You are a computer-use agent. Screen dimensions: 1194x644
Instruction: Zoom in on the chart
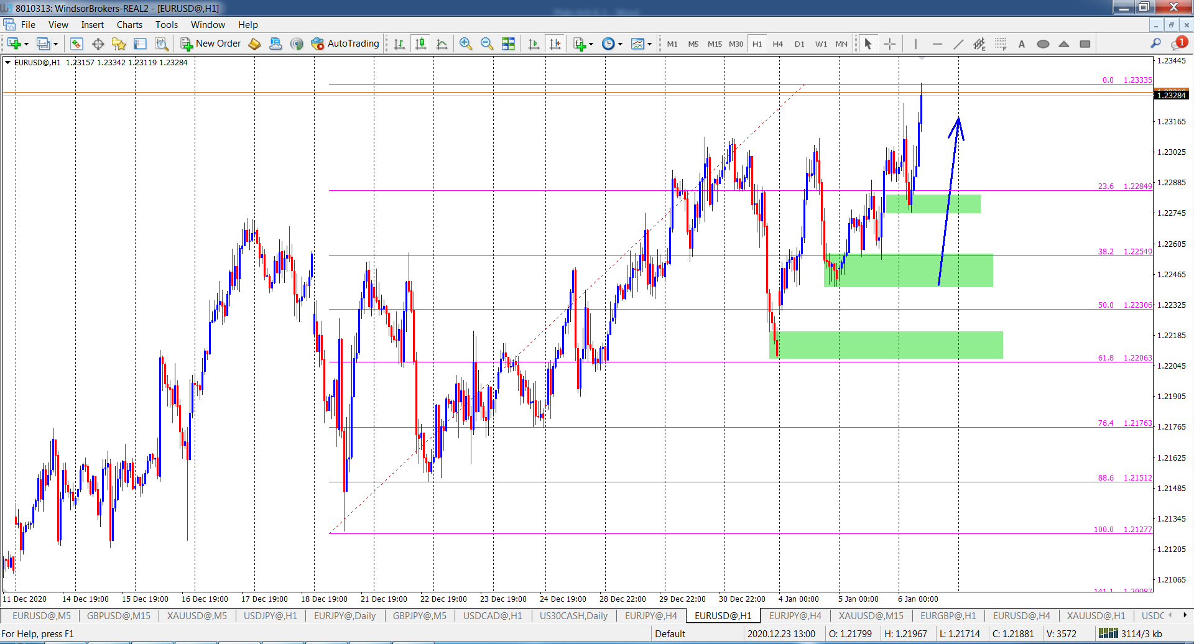coord(466,44)
